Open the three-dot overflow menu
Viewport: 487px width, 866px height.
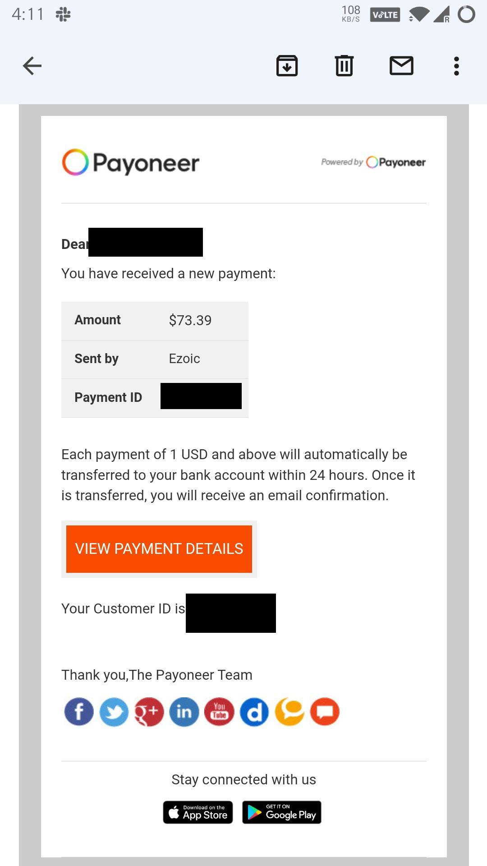[x=456, y=66]
